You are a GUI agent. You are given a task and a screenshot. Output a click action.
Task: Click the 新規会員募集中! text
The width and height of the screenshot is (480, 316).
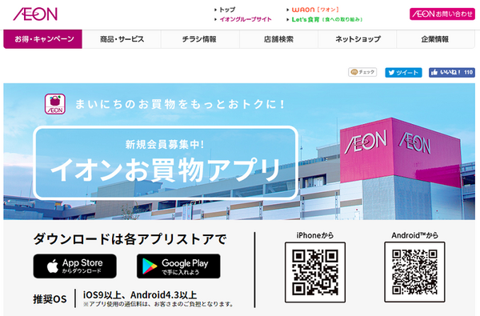165,144
